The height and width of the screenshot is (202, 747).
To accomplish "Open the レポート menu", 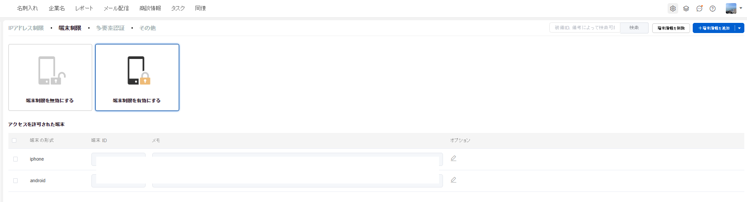I will pos(84,8).
